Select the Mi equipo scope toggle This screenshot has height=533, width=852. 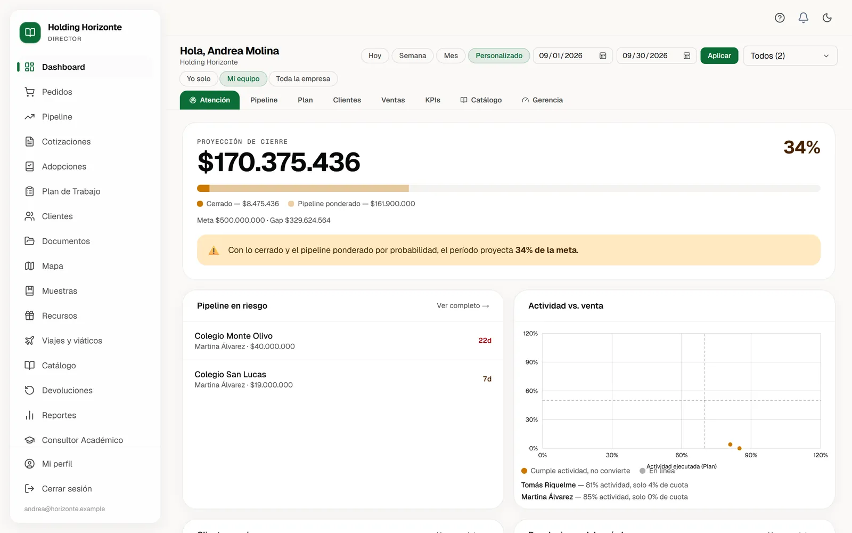tap(243, 78)
